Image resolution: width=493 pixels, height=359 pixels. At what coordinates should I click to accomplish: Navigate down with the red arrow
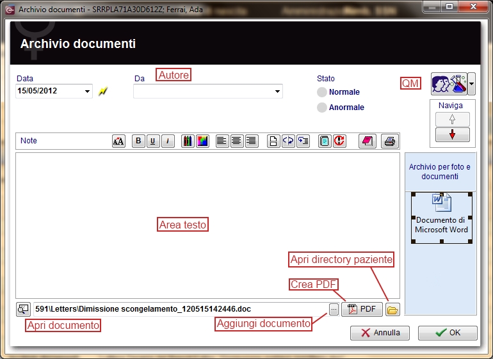pos(453,134)
